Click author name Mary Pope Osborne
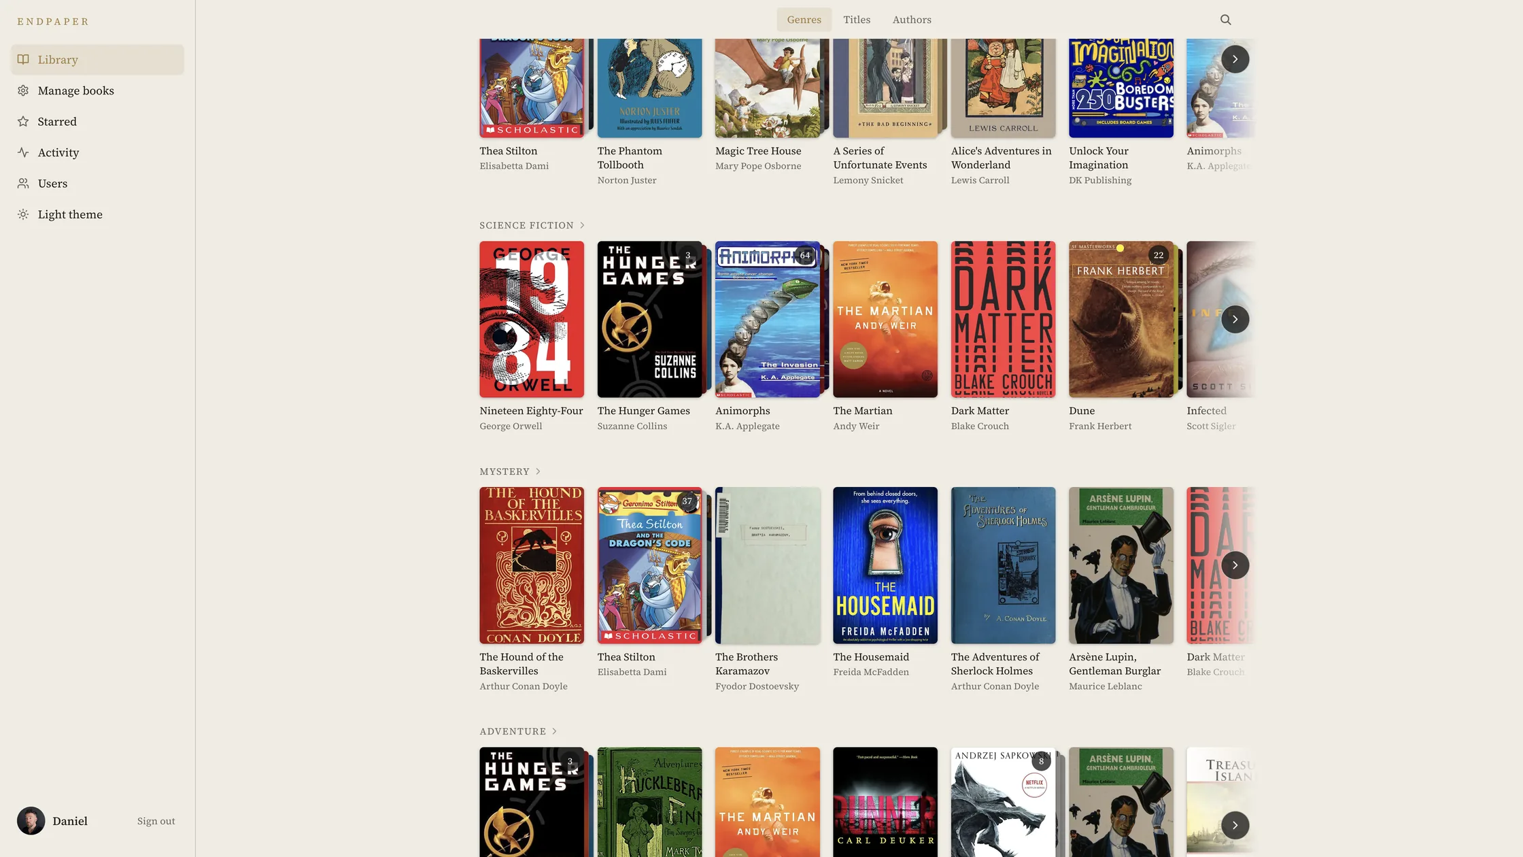 click(x=757, y=166)
